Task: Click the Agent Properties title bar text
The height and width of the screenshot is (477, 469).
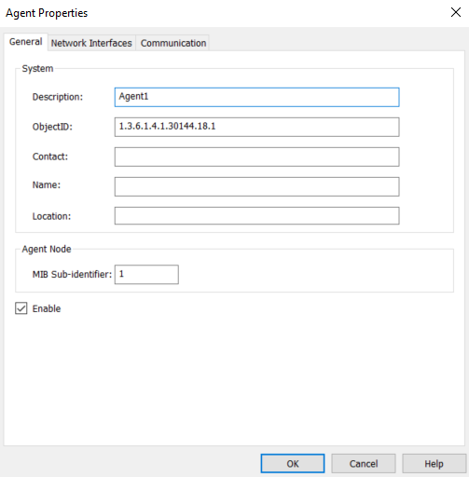Action: click(47, 13)
